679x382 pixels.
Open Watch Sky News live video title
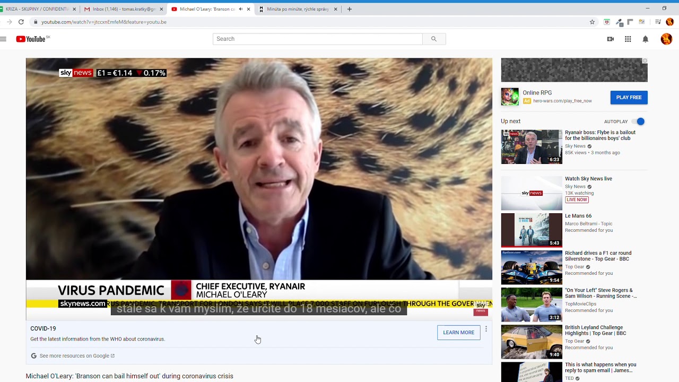point(588,179)
